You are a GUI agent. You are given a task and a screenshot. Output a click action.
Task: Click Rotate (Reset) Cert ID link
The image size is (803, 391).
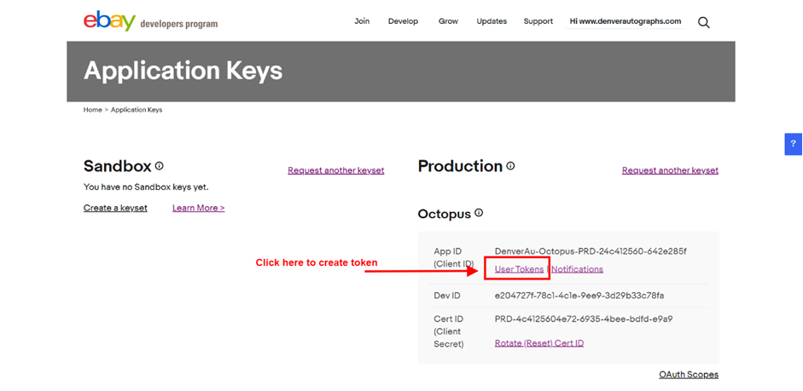tap(539, 343)
